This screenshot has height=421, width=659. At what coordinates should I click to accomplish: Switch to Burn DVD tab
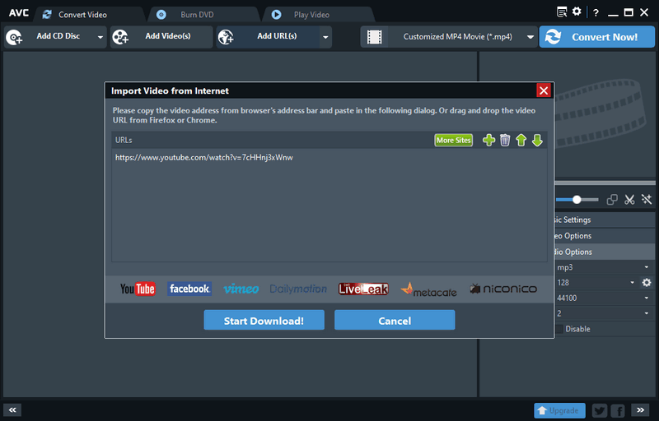203,15
